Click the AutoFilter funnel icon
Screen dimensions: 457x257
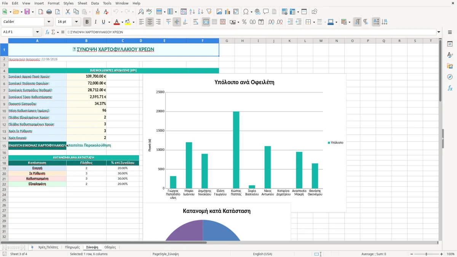pos(209,12)
